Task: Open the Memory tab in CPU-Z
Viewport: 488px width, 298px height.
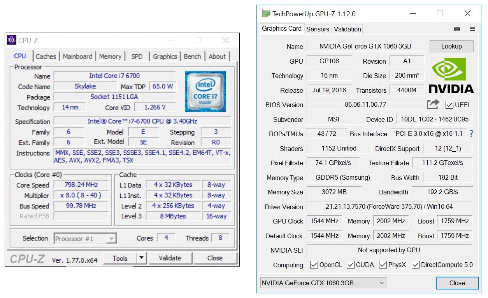Action: pyautogui.click(x=110, y=57)
